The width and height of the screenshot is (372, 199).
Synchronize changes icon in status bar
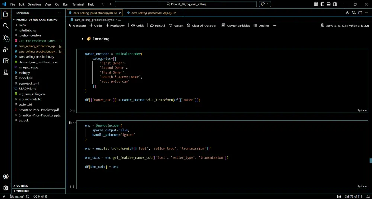[28, 196]
